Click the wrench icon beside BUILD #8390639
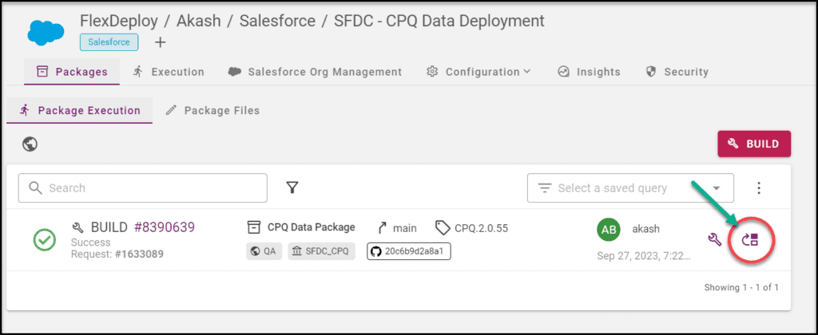The height and width of the screenshot is (335, 818). (x=77, y=227)
